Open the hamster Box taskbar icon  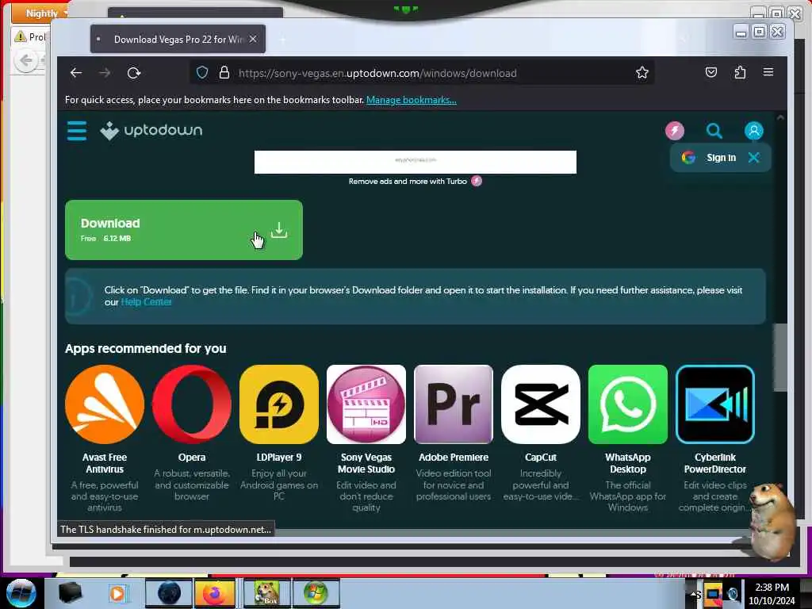pyautogui.click(x=266, y=593)
